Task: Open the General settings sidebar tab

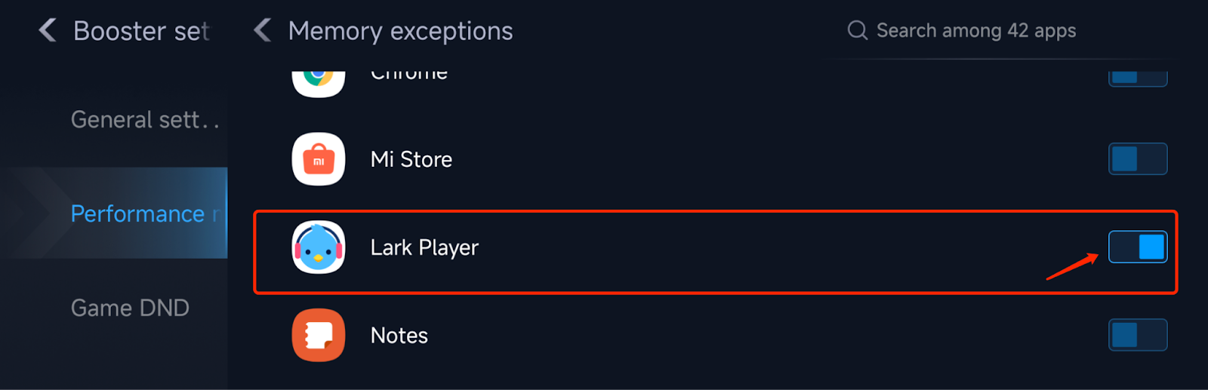Action: (x=143, y=120)
